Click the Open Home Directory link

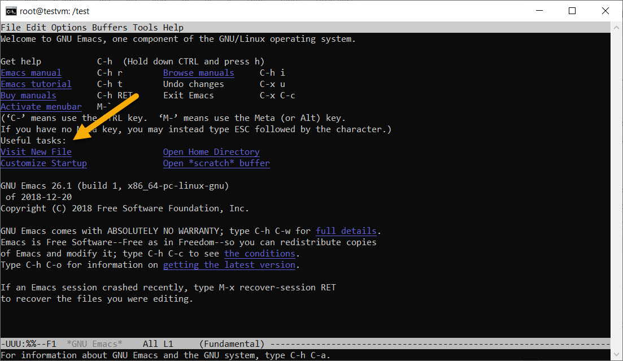pos(211,152)
